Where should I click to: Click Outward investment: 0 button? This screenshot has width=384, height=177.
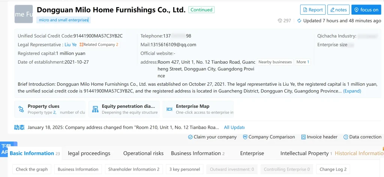[x=232, y=169]
